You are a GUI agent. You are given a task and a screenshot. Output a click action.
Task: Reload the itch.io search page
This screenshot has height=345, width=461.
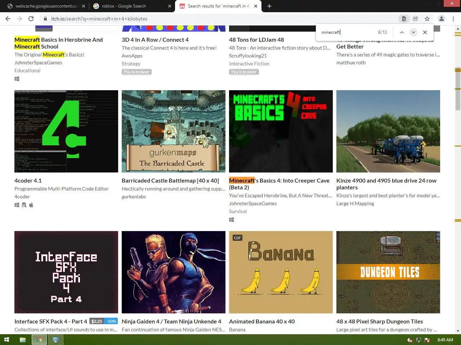coord(31,19)
